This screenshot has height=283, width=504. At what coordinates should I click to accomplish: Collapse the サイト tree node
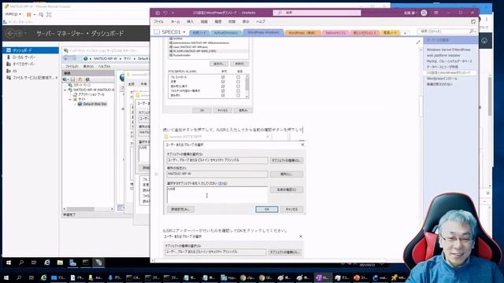pos(70,100)
